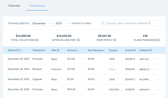Select date December 25, 2020

[19, 89]
